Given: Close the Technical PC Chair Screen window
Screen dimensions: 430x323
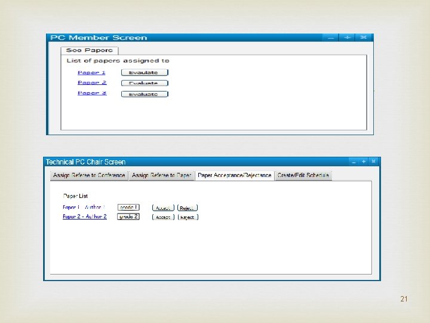Looking at the screenshot, I should pyautogui.click(x=373, y=161).
